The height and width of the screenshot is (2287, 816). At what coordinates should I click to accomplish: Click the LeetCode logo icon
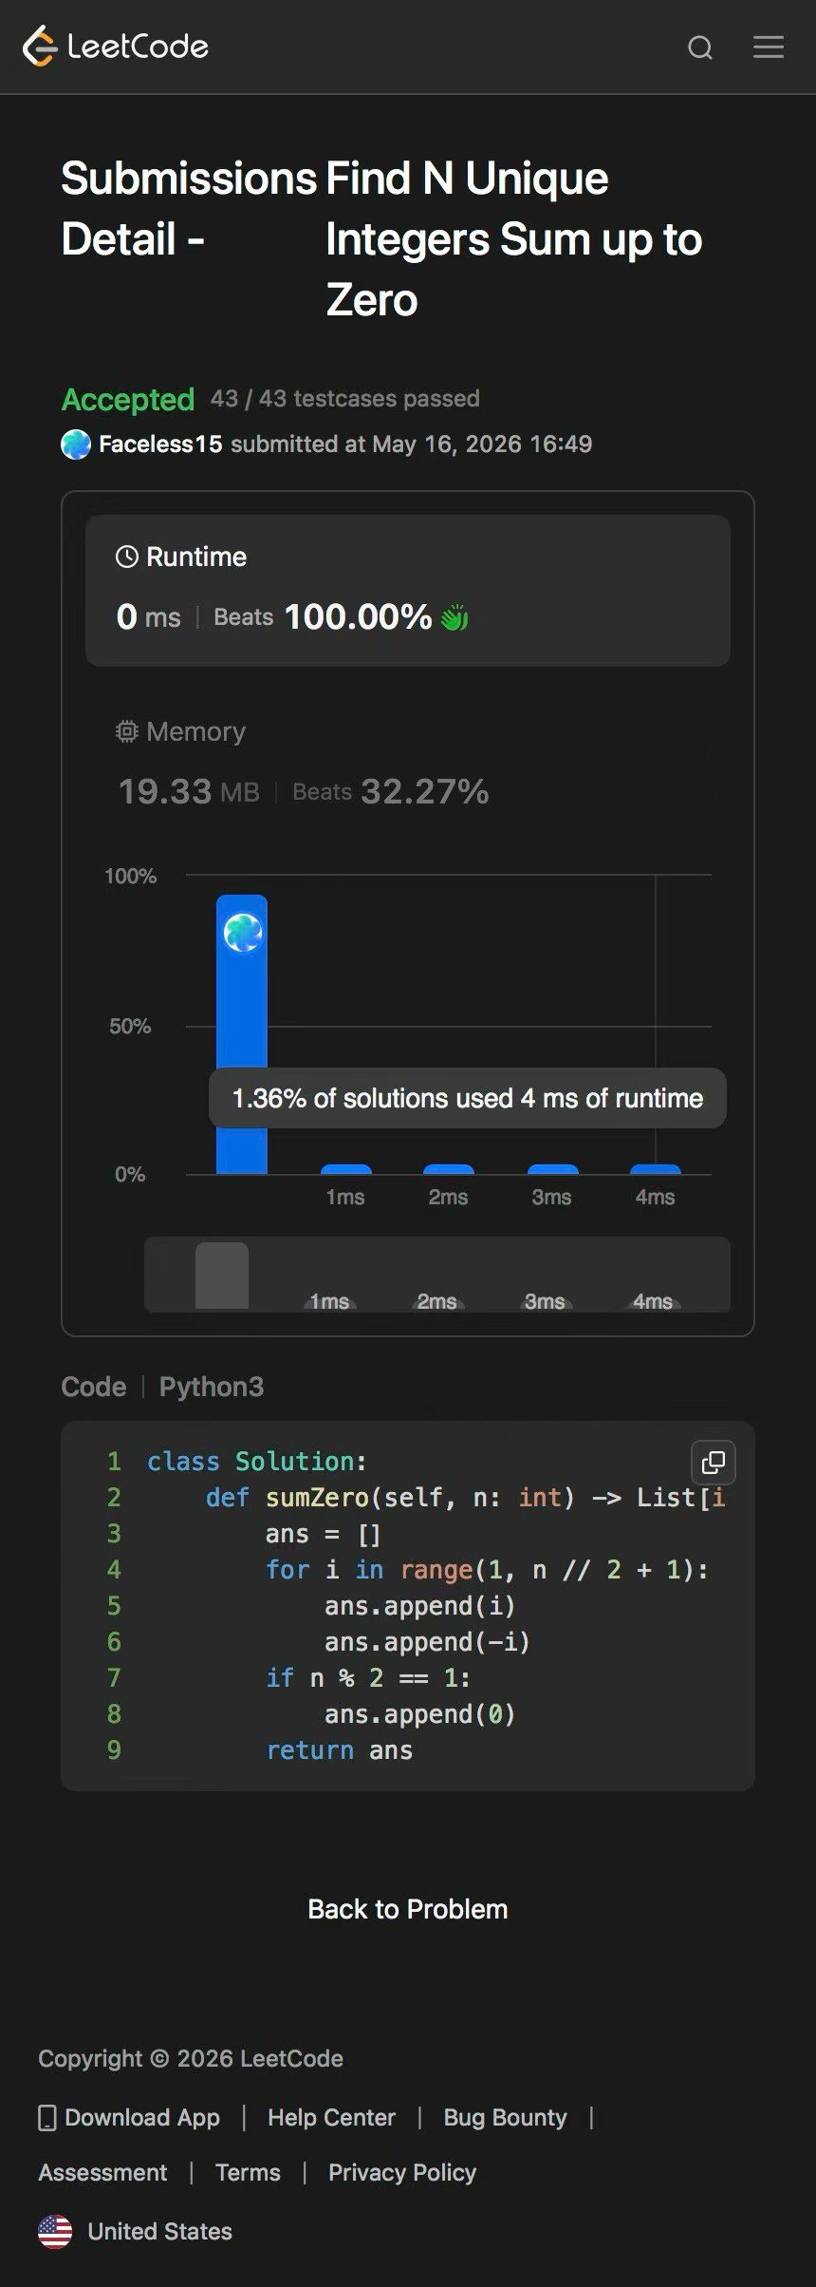[40, 47]
